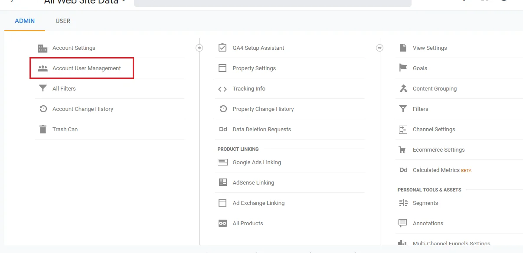Viewport: 523px width, 253px height.
Task: Click the Goals flag icon
Action: (403, 68)
